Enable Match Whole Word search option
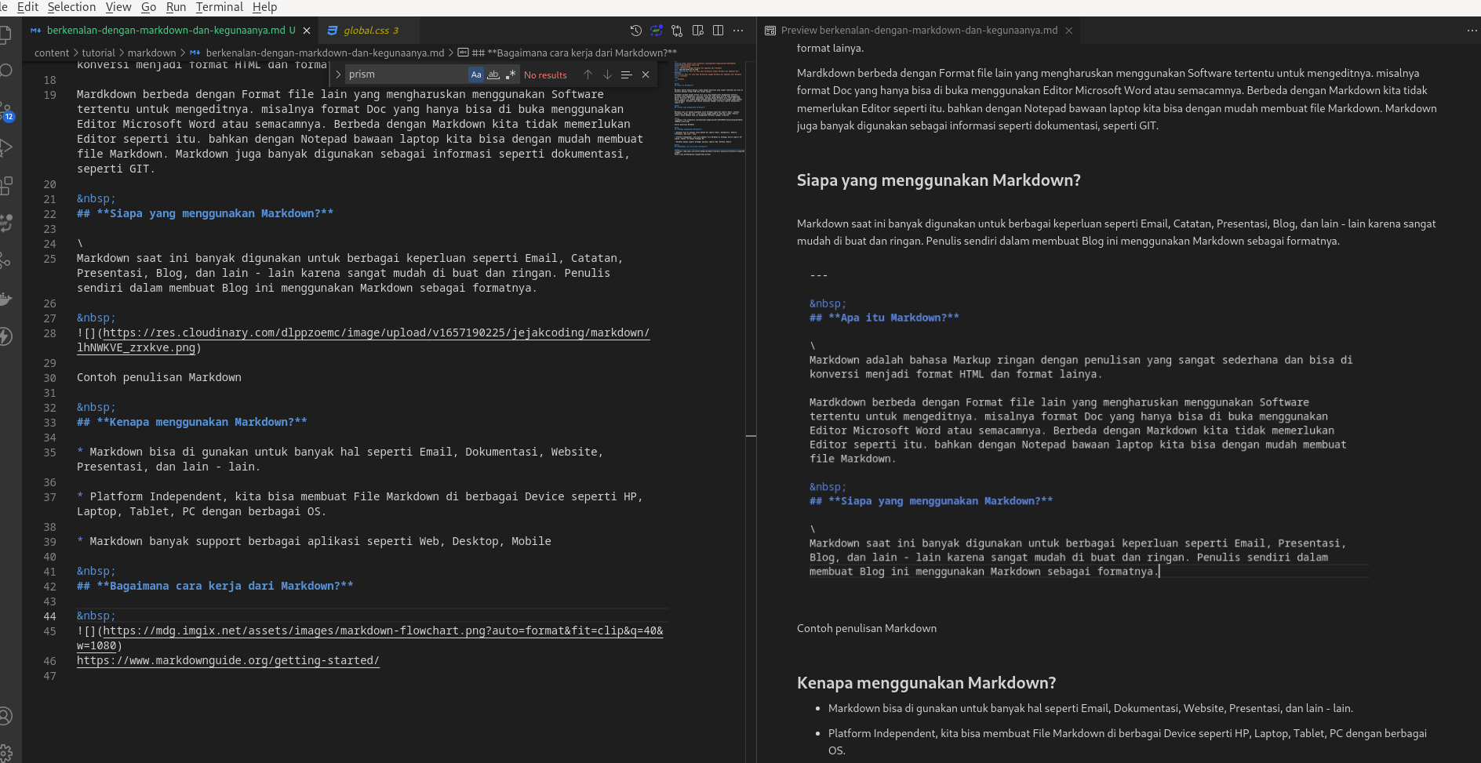 tap(494, 74)
